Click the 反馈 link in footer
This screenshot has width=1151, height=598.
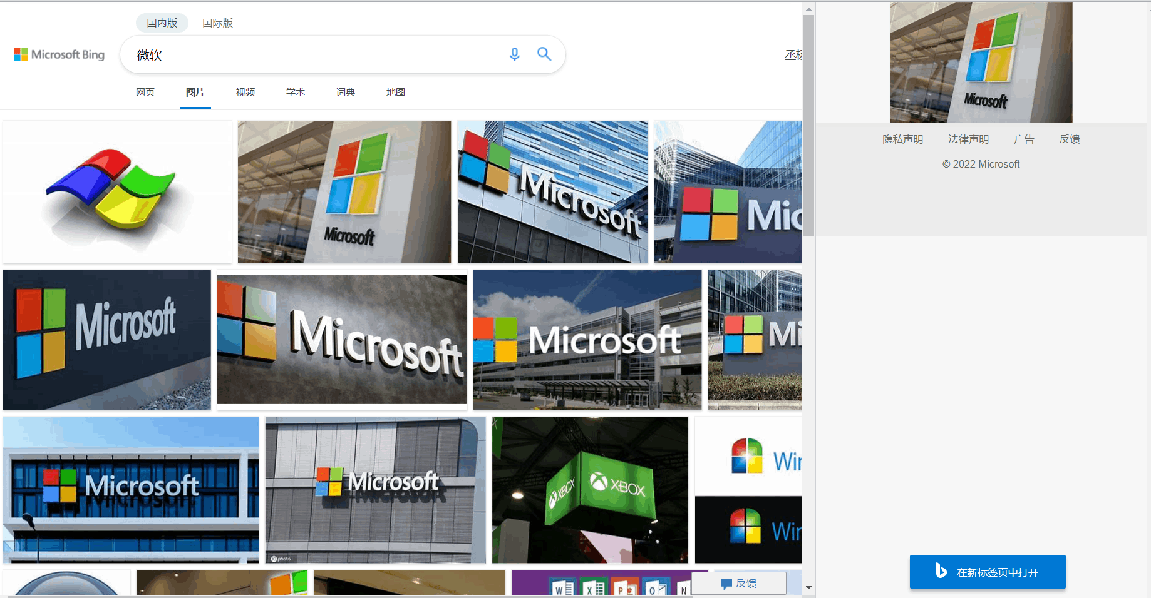(1070, 139)
